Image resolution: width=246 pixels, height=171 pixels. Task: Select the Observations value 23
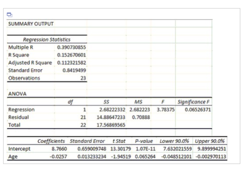pos(83,78)
